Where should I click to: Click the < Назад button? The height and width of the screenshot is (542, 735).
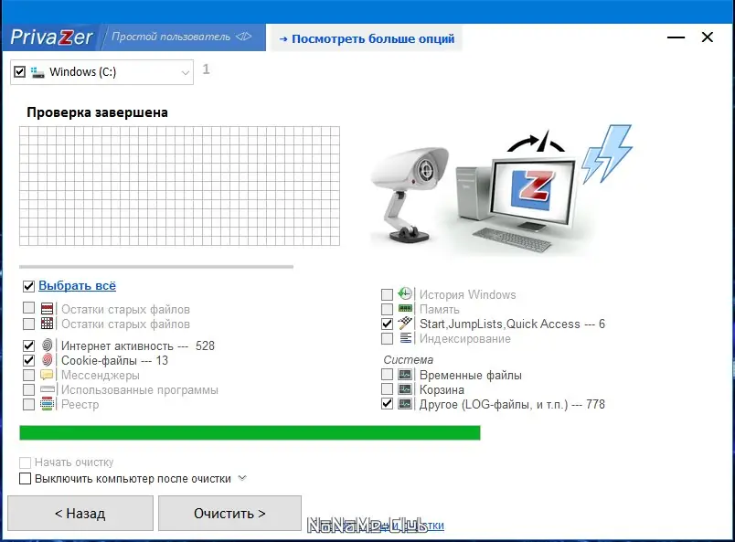click(80, 514)
